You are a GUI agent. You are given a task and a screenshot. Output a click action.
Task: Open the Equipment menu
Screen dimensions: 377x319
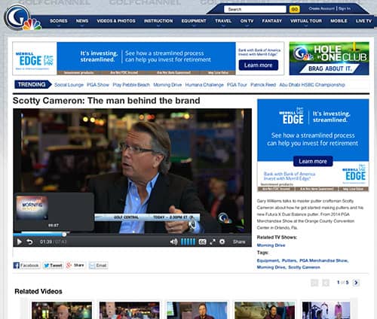[x=194, y=21]
